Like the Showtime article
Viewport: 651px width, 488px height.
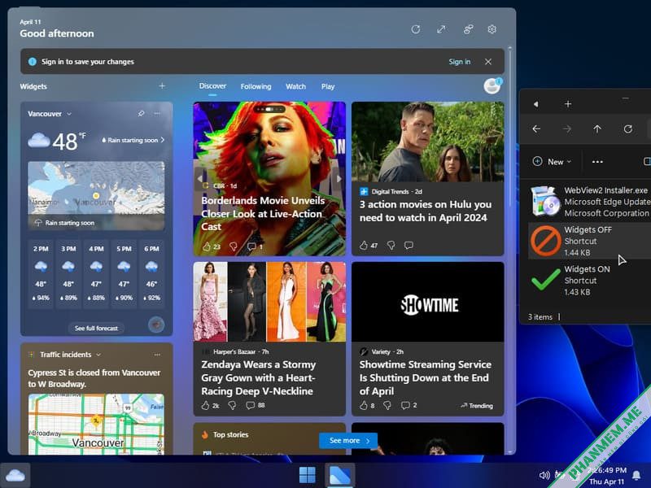click(364, 405)
